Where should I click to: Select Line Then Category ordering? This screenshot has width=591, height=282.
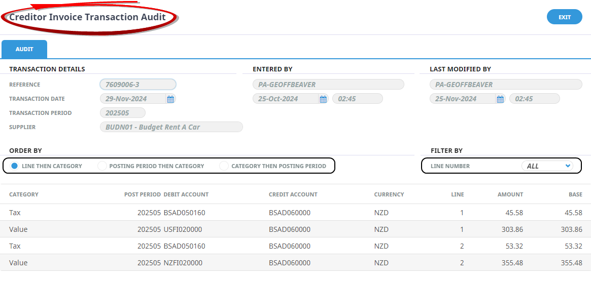pyautogui.click(x=15, y=166)
